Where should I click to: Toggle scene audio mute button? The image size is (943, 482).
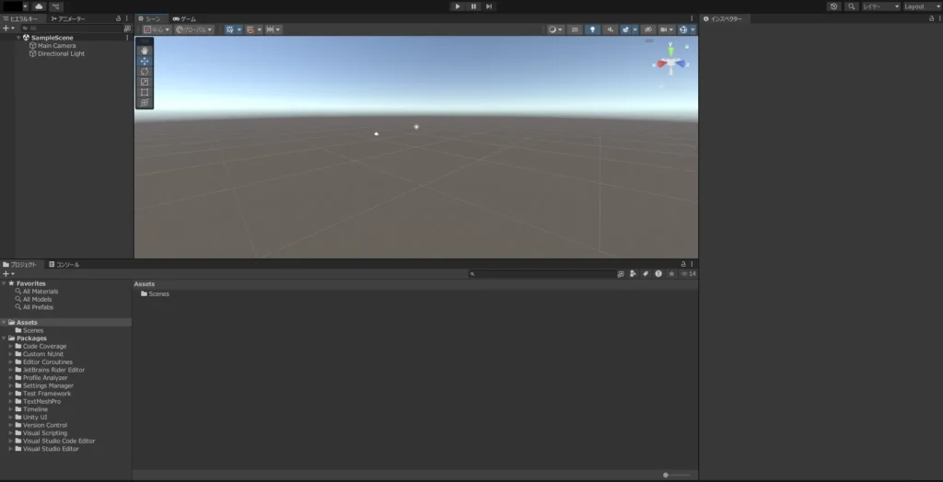coord(610,29)
